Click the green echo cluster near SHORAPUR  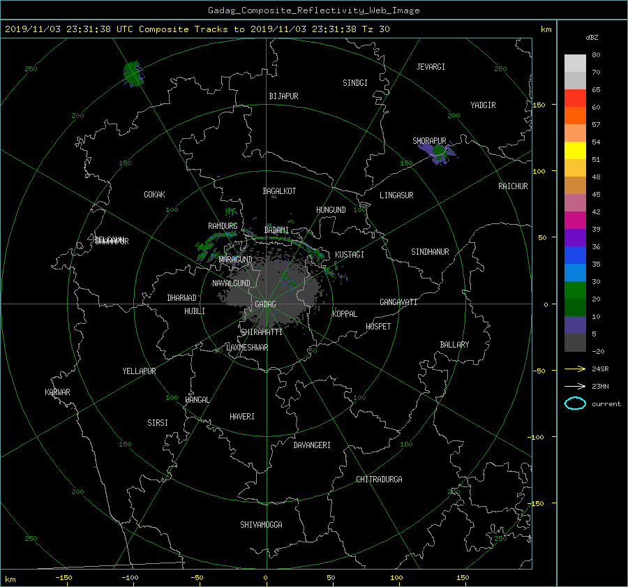pyautogui.click(x=438, y=151)
